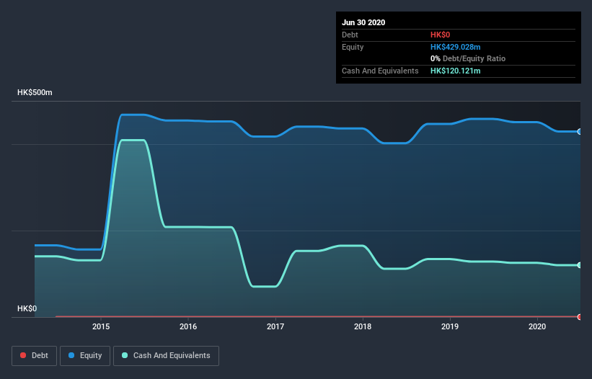Select the HK$500m y-axis label
592x379 pixels.
tap(35, 92)
